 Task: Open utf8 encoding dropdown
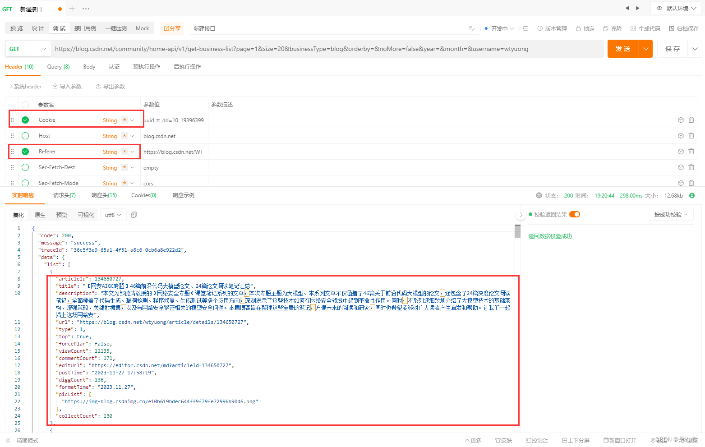coord(113,215)
